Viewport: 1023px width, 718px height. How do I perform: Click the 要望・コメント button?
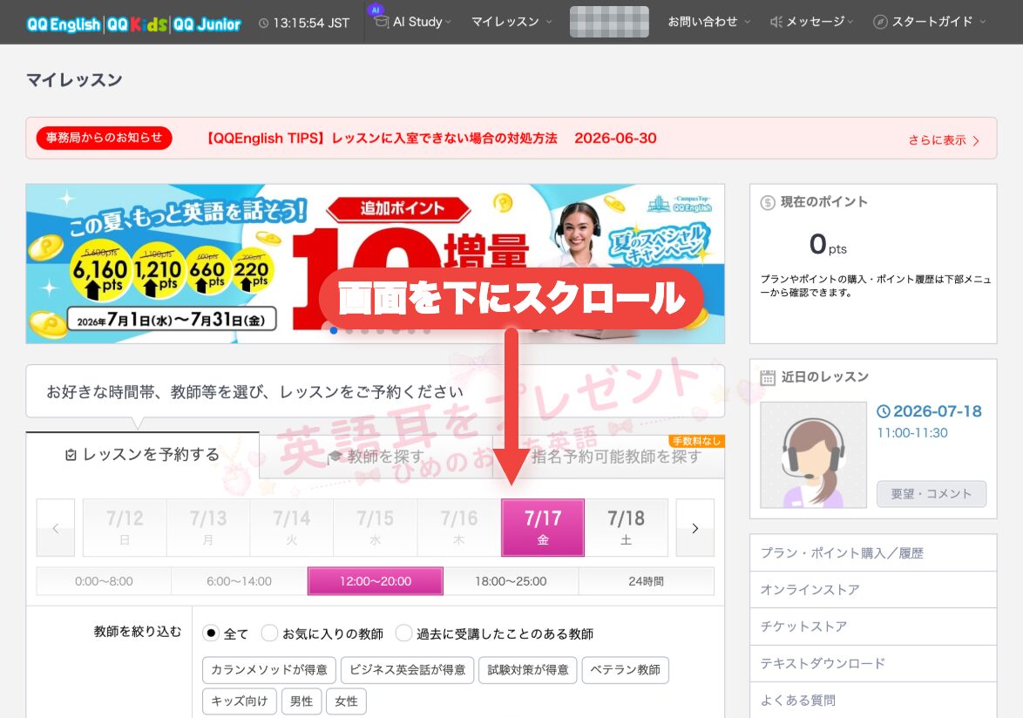pyautogui.click(x=931, y=494)
